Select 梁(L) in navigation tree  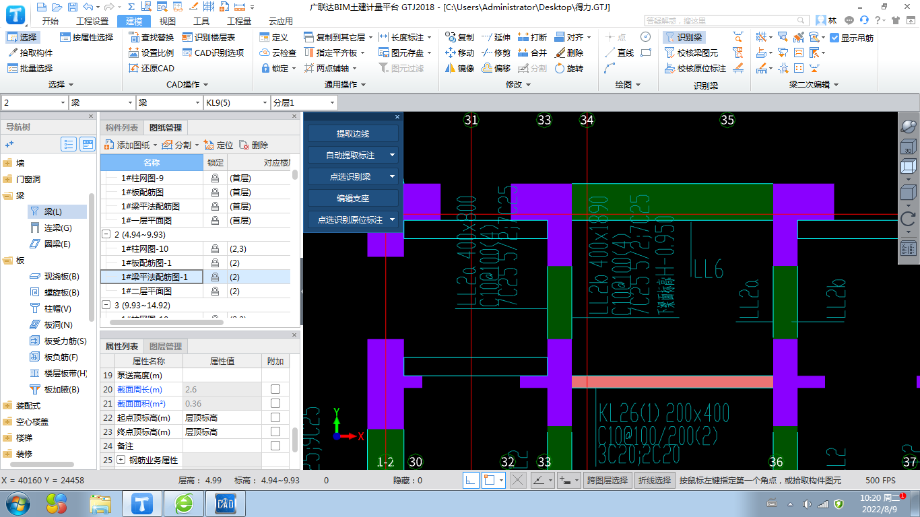(x=57, y=211)
